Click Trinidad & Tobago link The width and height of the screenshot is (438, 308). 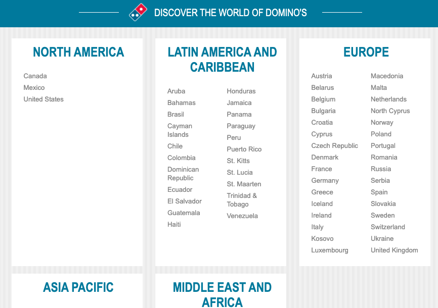pyautogui.click(x=242, y=200)
